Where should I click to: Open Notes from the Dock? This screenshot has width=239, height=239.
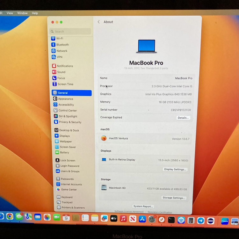95,218
